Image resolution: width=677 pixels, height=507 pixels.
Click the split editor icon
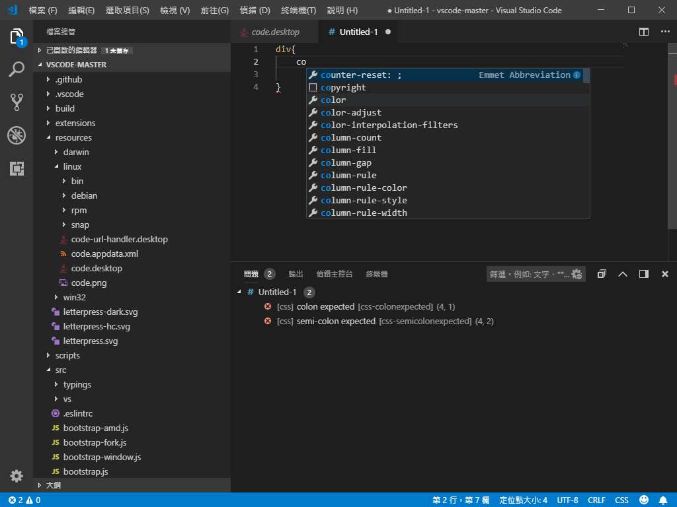pos(644,32)
